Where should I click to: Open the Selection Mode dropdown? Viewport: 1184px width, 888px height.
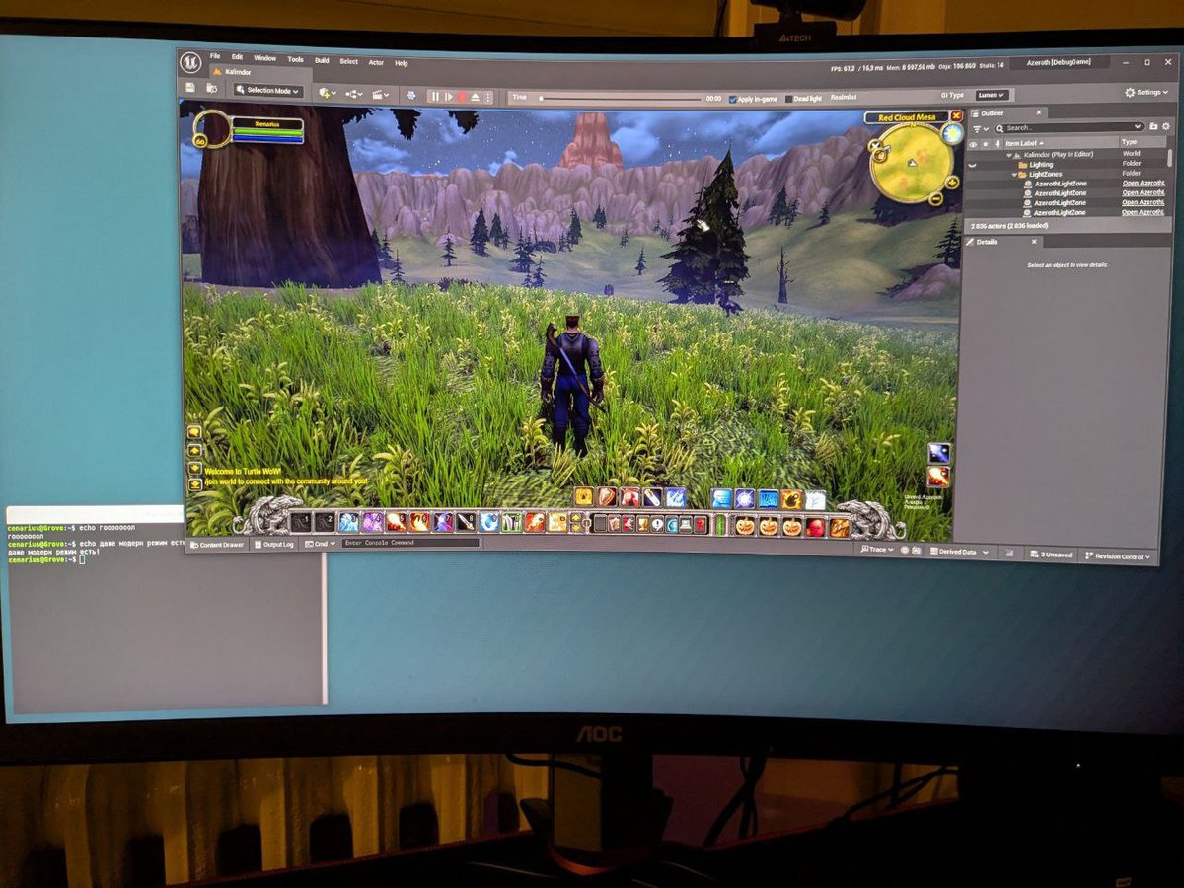pyautogui.click(x=267, y=91)
